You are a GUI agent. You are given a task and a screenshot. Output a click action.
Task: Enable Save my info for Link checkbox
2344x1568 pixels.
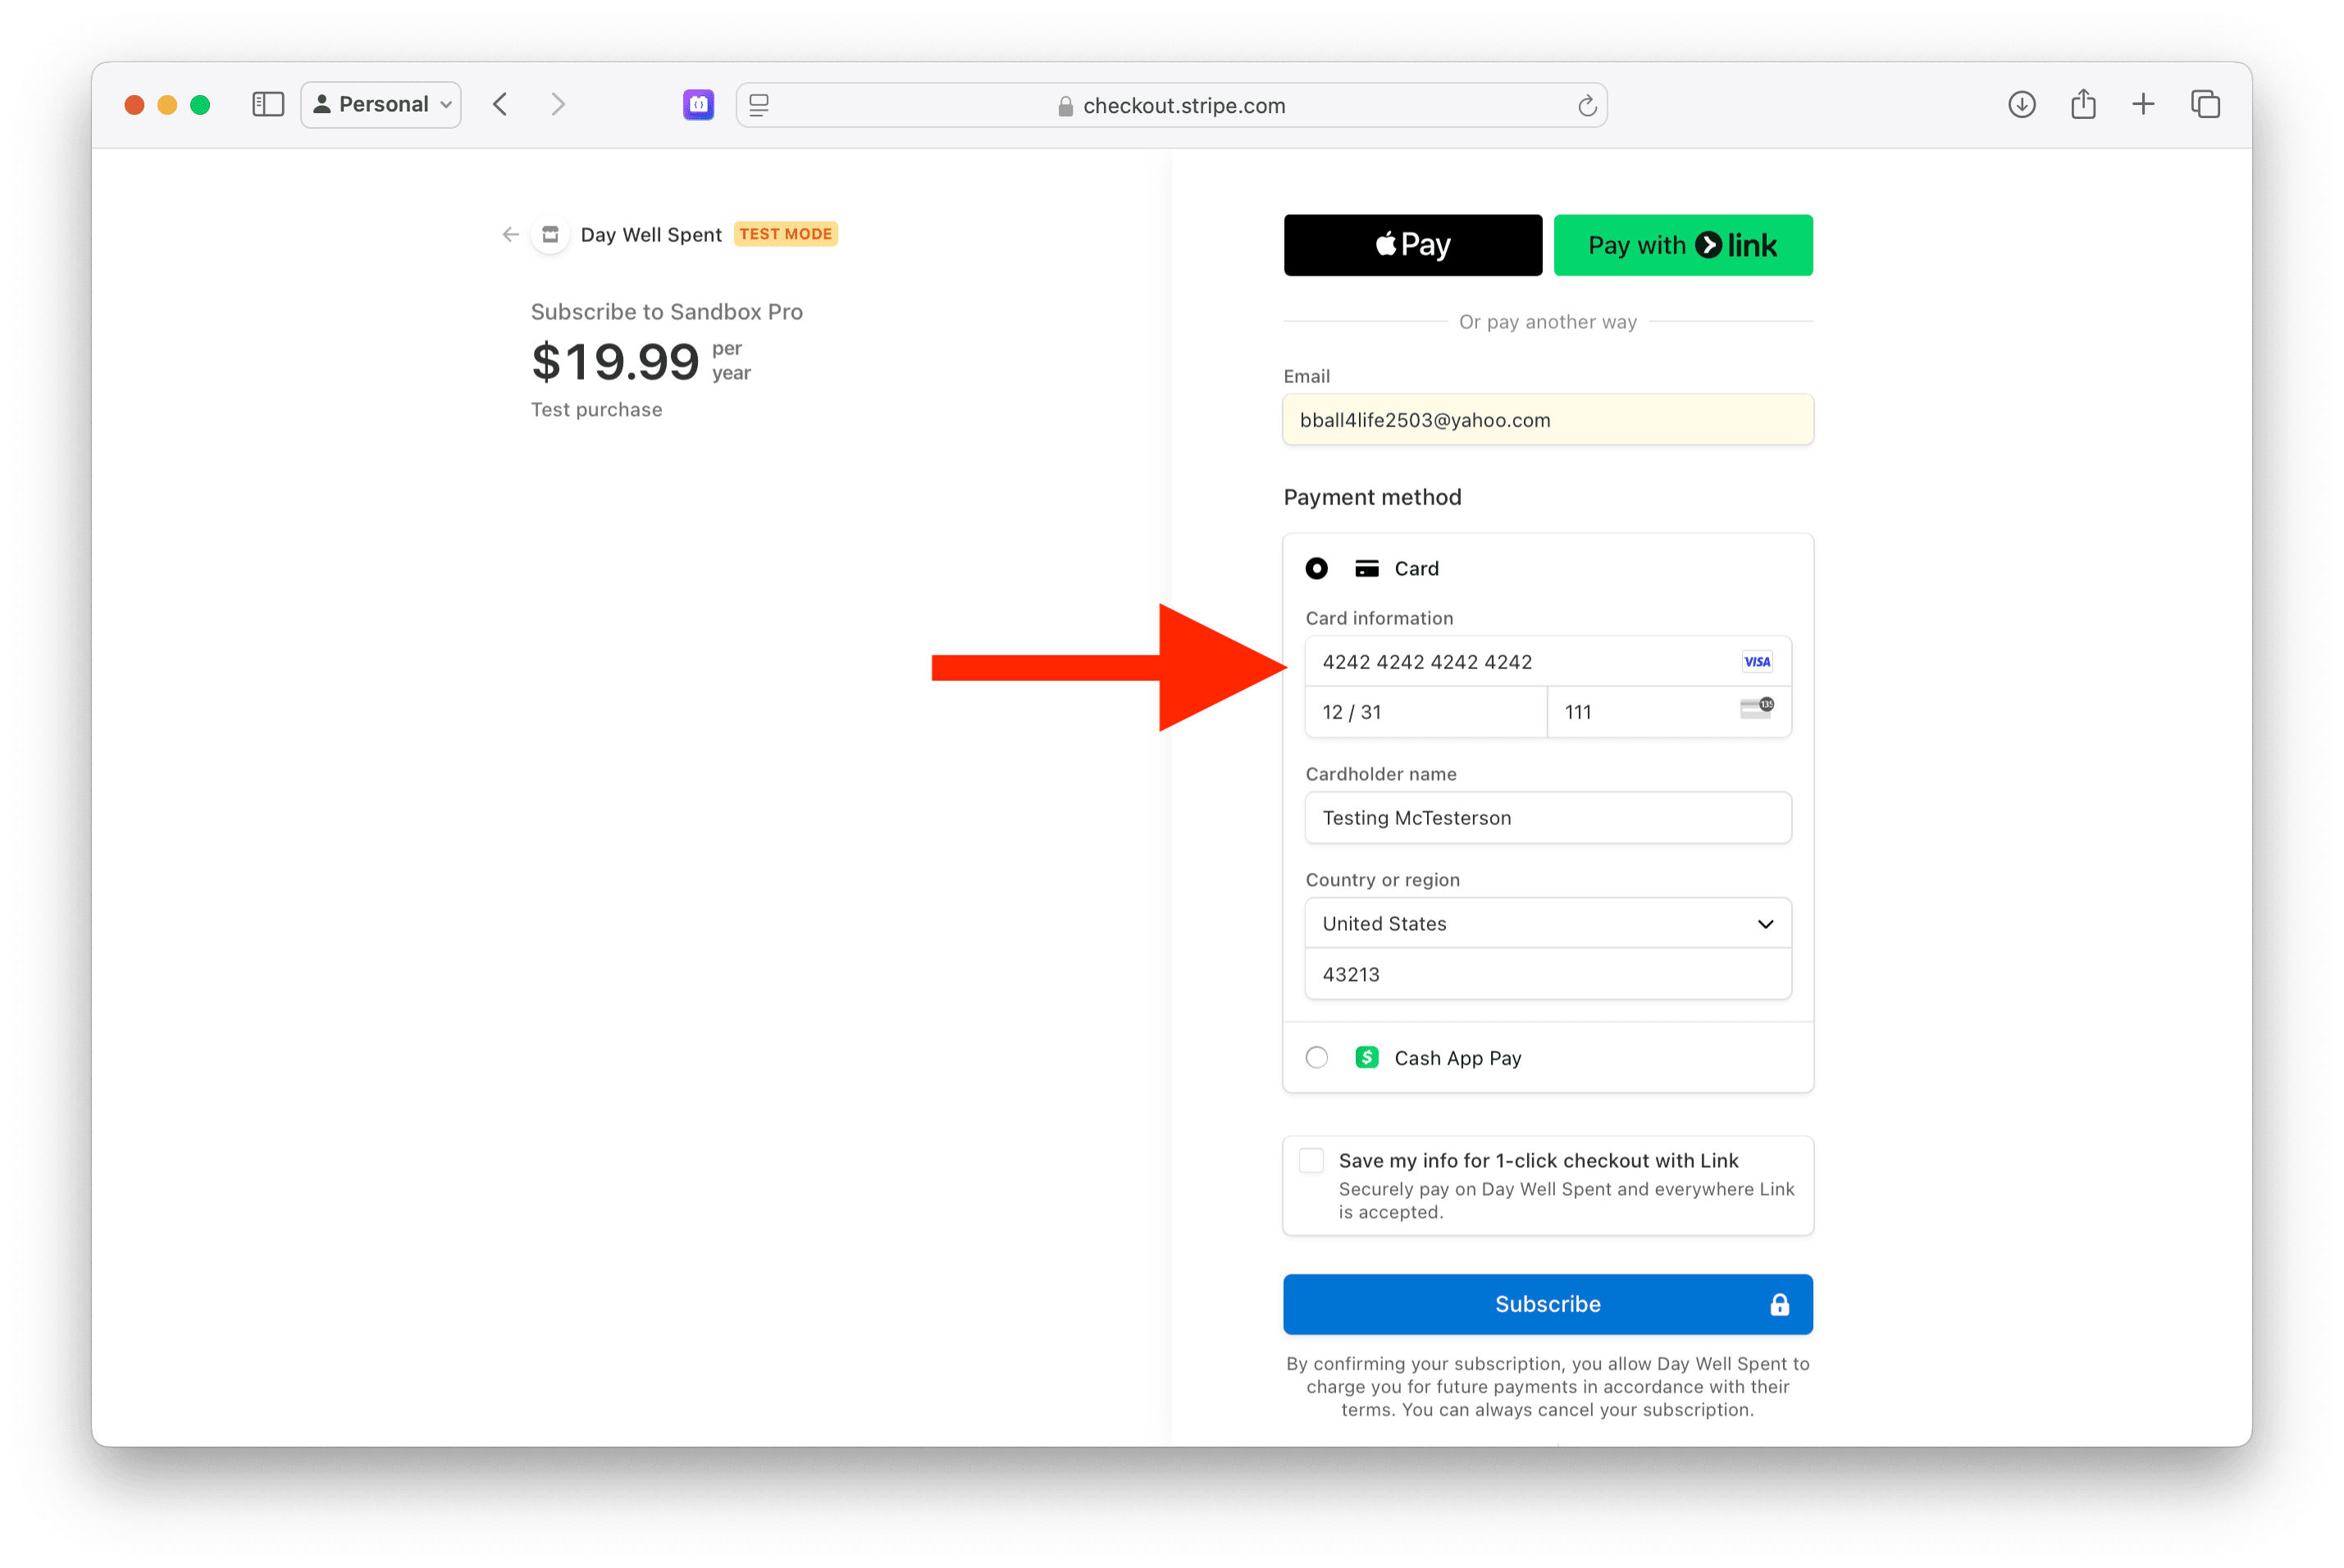click(x=1311, y=1160)
